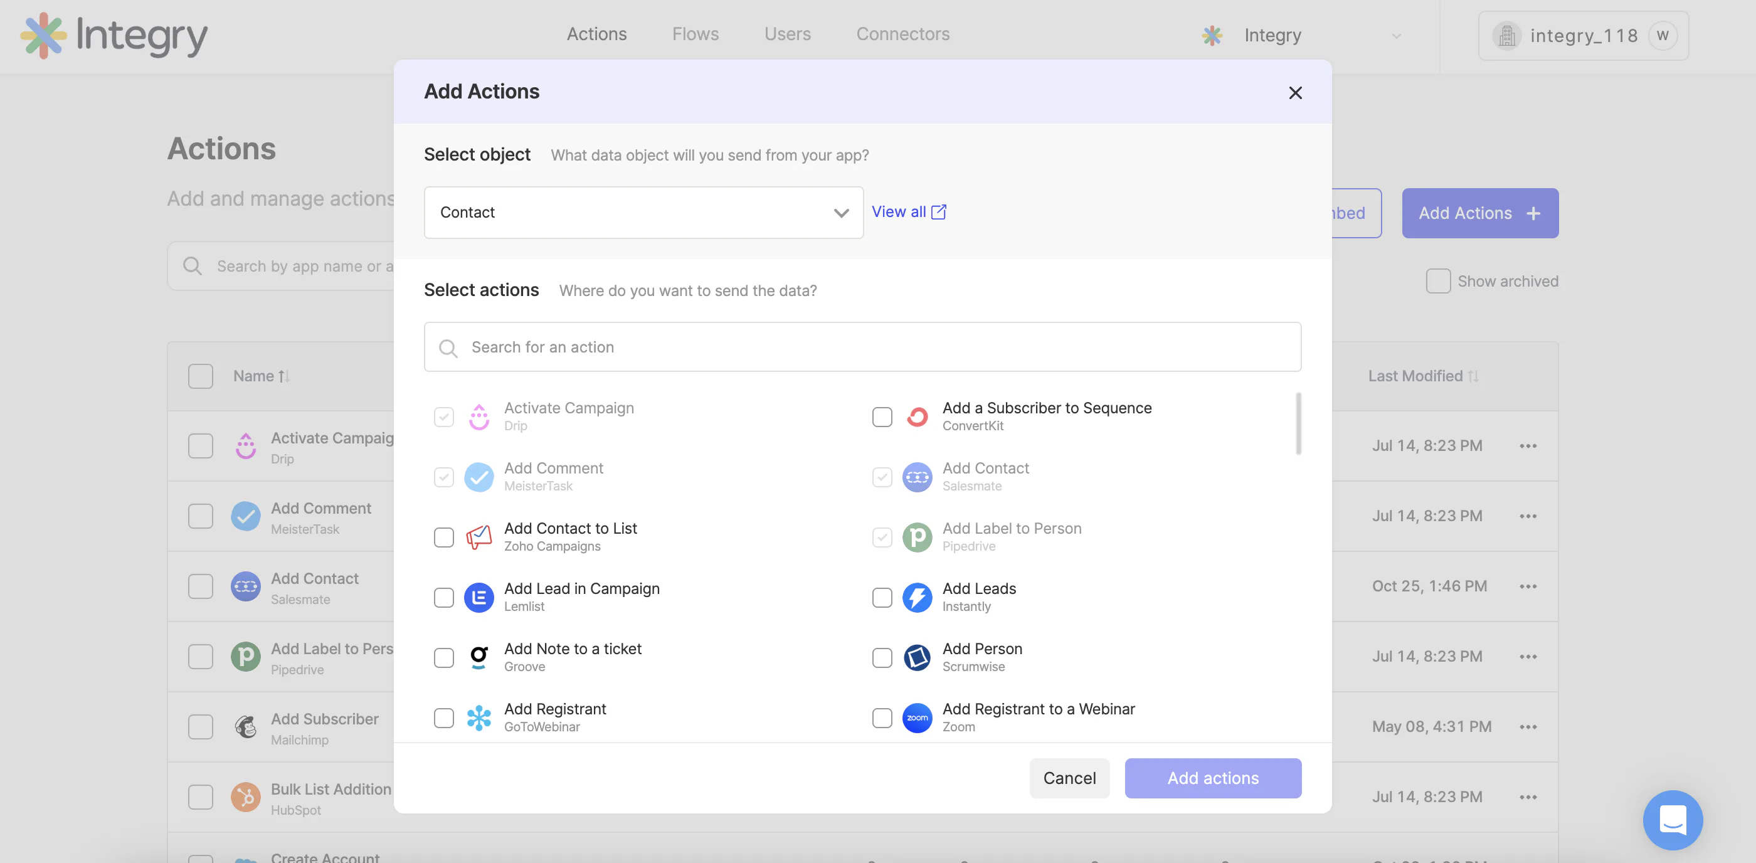Open the View all objects link
Image resolution: width=1756 pixels, height=863 pixels.
[x=909, y=212]
